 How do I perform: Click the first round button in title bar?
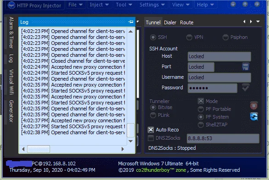[233, 4]
